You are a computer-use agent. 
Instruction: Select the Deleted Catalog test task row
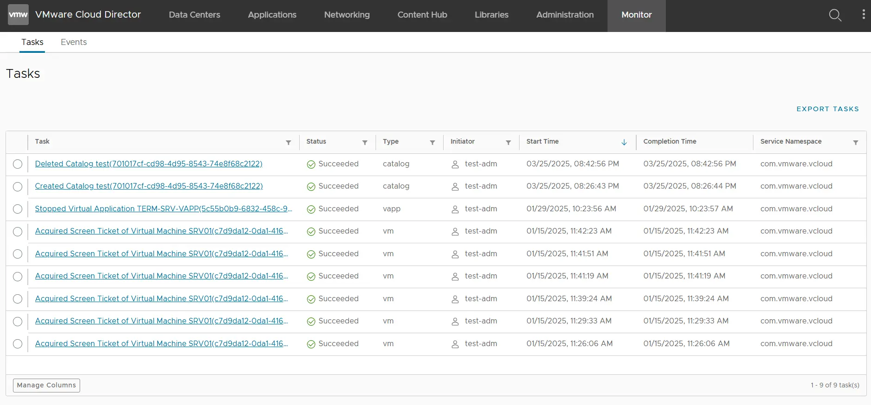pyautogui.click(x=18, y=164)
